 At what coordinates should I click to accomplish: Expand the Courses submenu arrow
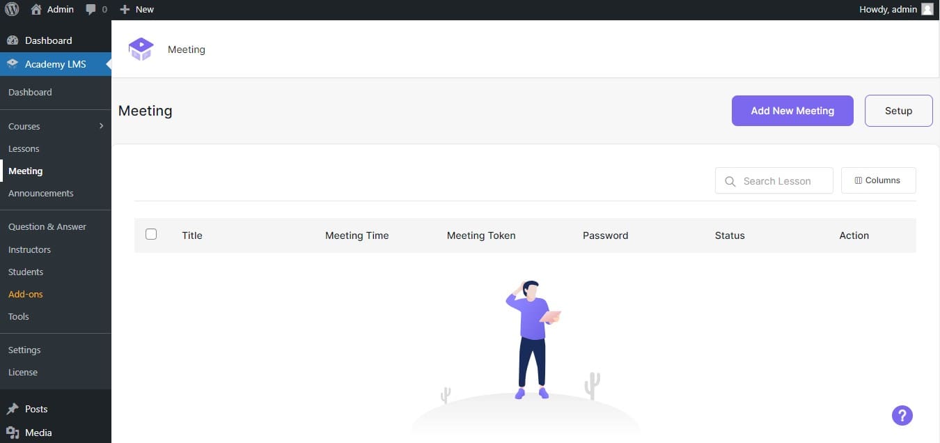pos(101,126)
